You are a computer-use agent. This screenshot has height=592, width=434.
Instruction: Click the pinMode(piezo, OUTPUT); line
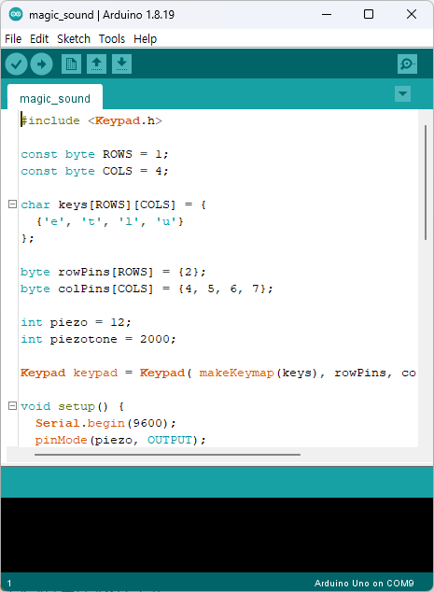coord(120,440)
